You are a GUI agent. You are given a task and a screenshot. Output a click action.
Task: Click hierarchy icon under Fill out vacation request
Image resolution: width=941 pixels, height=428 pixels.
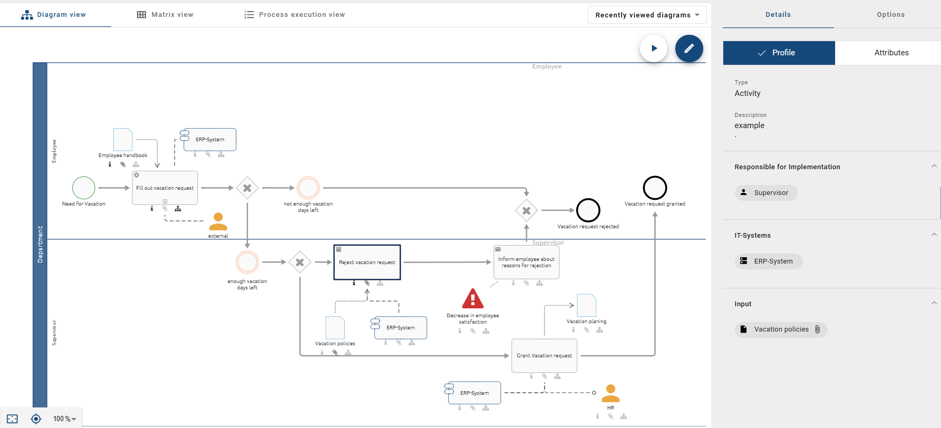point(178,209)
